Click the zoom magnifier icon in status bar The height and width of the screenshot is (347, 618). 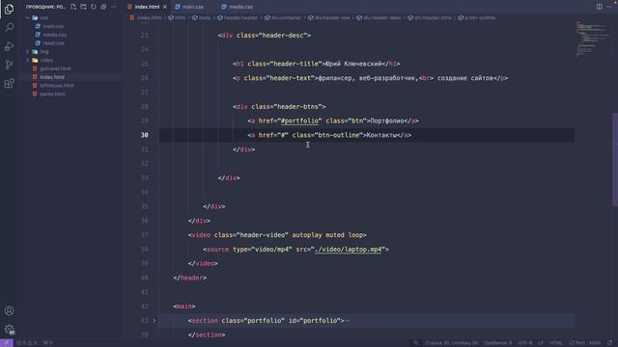click(x=416, y=343)
